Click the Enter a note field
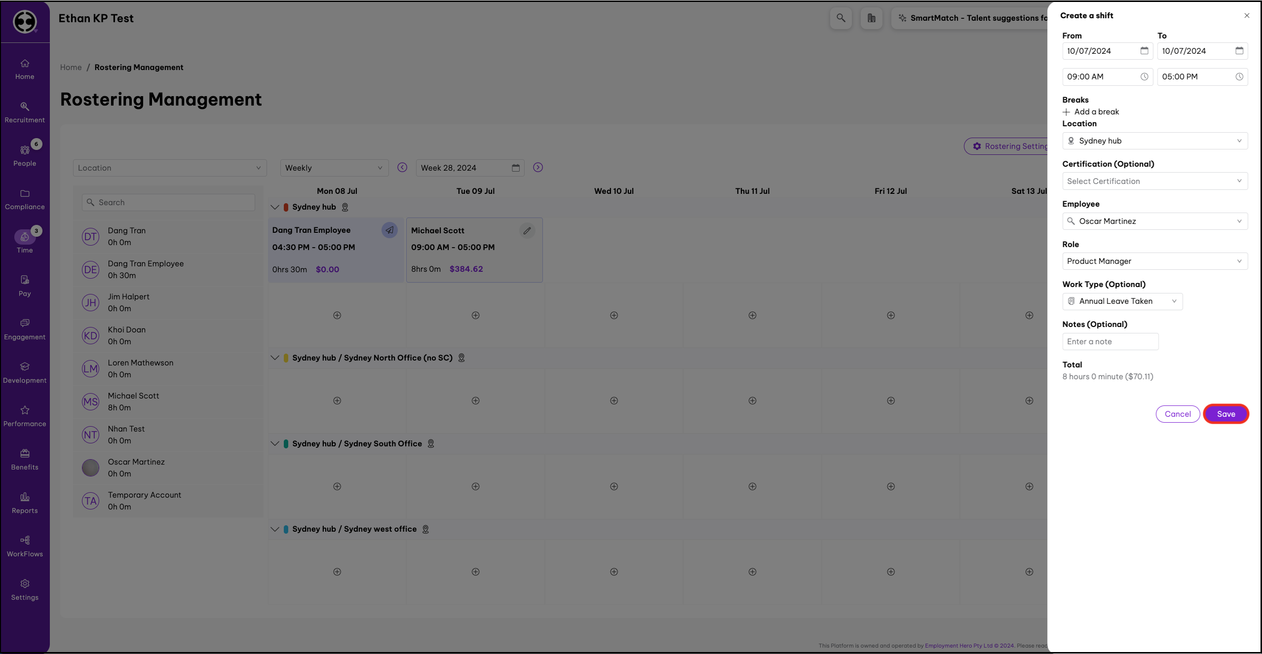The height and width of the screenshot is (654, 1262). click(x=1109, y=341)
